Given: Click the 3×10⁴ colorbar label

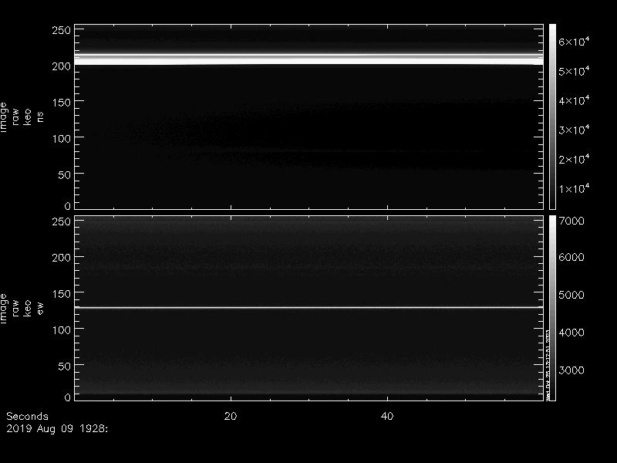Looking at the screenshot, I should 574,130.
